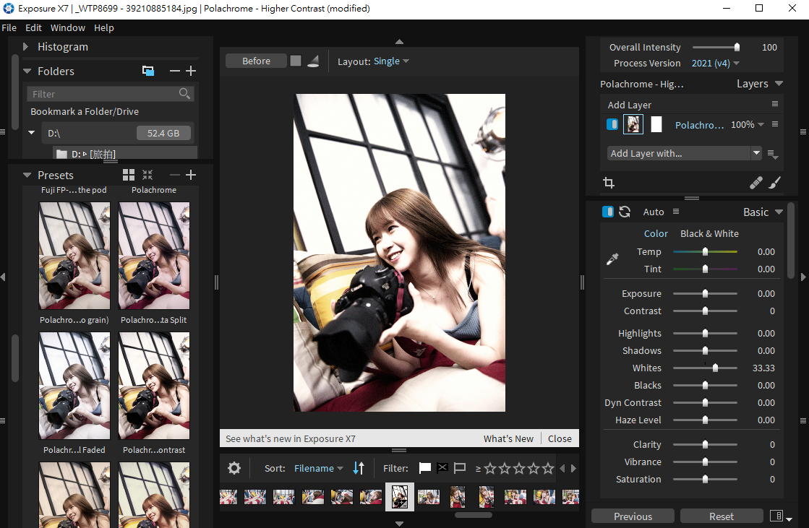
Task: Toggle the Polachrome layer enable switch
Action: pyautogui.click(x=612, y=124)
